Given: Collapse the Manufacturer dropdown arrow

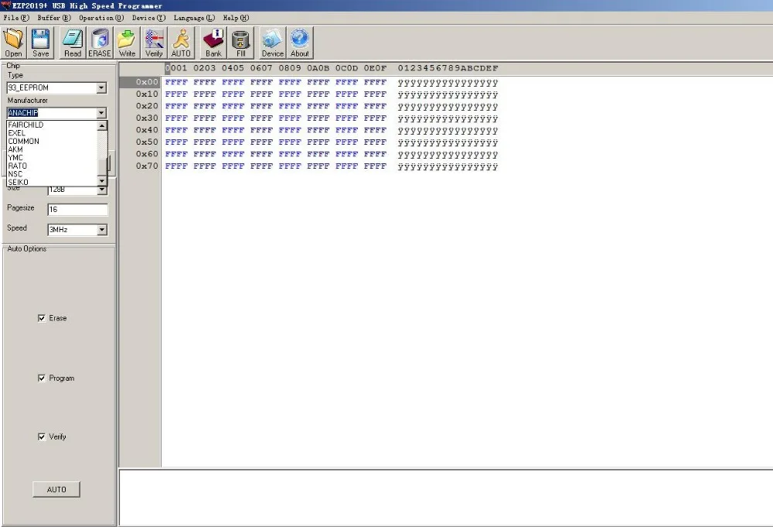Looking at the screenshot, I should [101, 113].
